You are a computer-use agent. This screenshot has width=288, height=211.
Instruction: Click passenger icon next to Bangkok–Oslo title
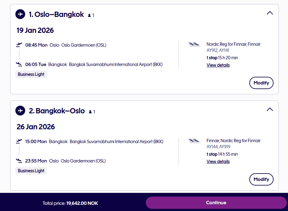point(90,112)
